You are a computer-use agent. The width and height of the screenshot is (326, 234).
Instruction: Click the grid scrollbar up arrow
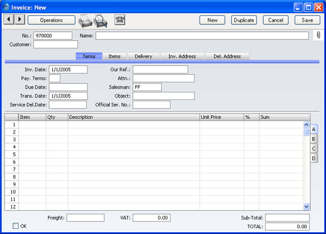pyautogui.click(x=306, y=125)
